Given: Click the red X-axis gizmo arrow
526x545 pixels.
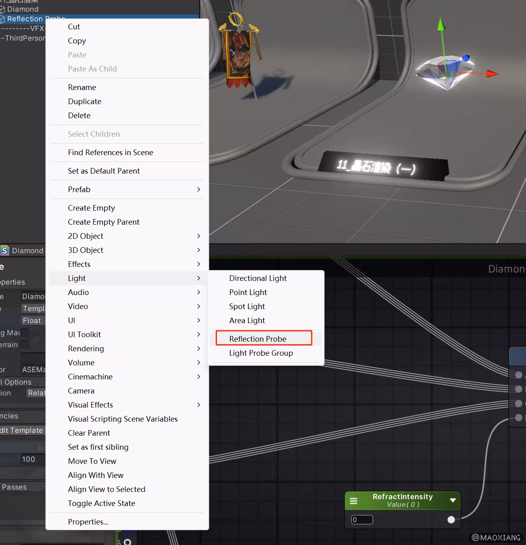Looking at the screenshot, I should tap(492, 74).
